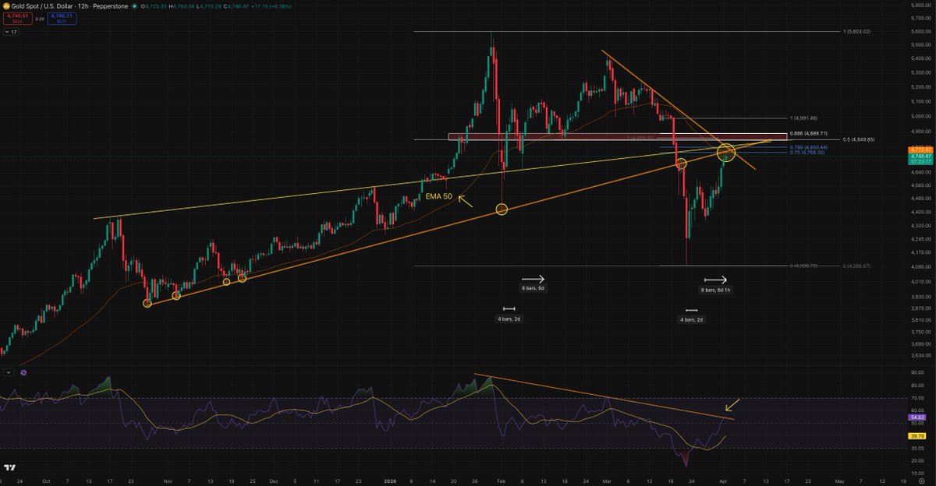The width and height of the screenshot is (936, 486).
Task: Click the Oct label on time axis
Action: [48, 481]
